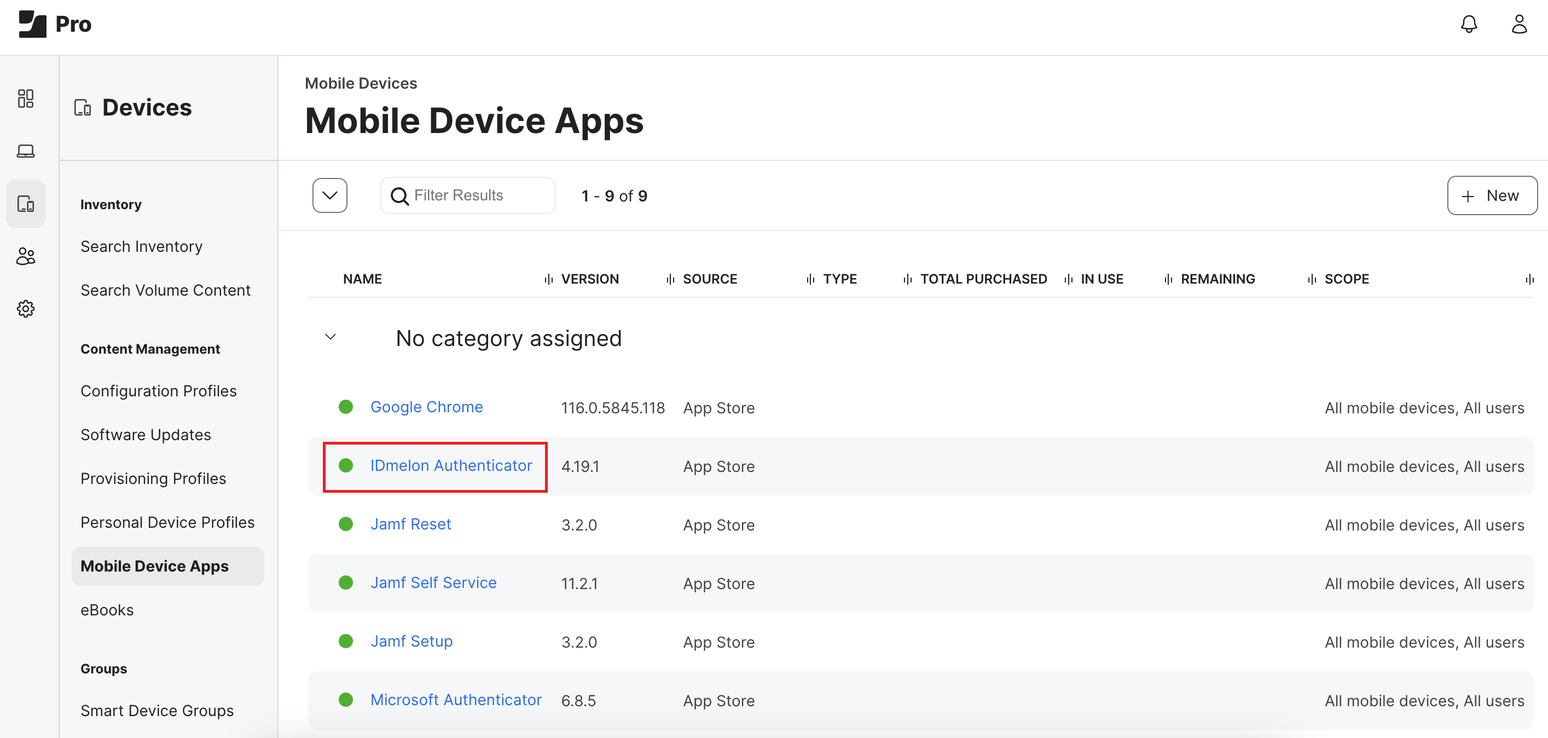Screen dimensions: 1548x738
Task: Sort by IN USE column header
Action: (1102, 279)
